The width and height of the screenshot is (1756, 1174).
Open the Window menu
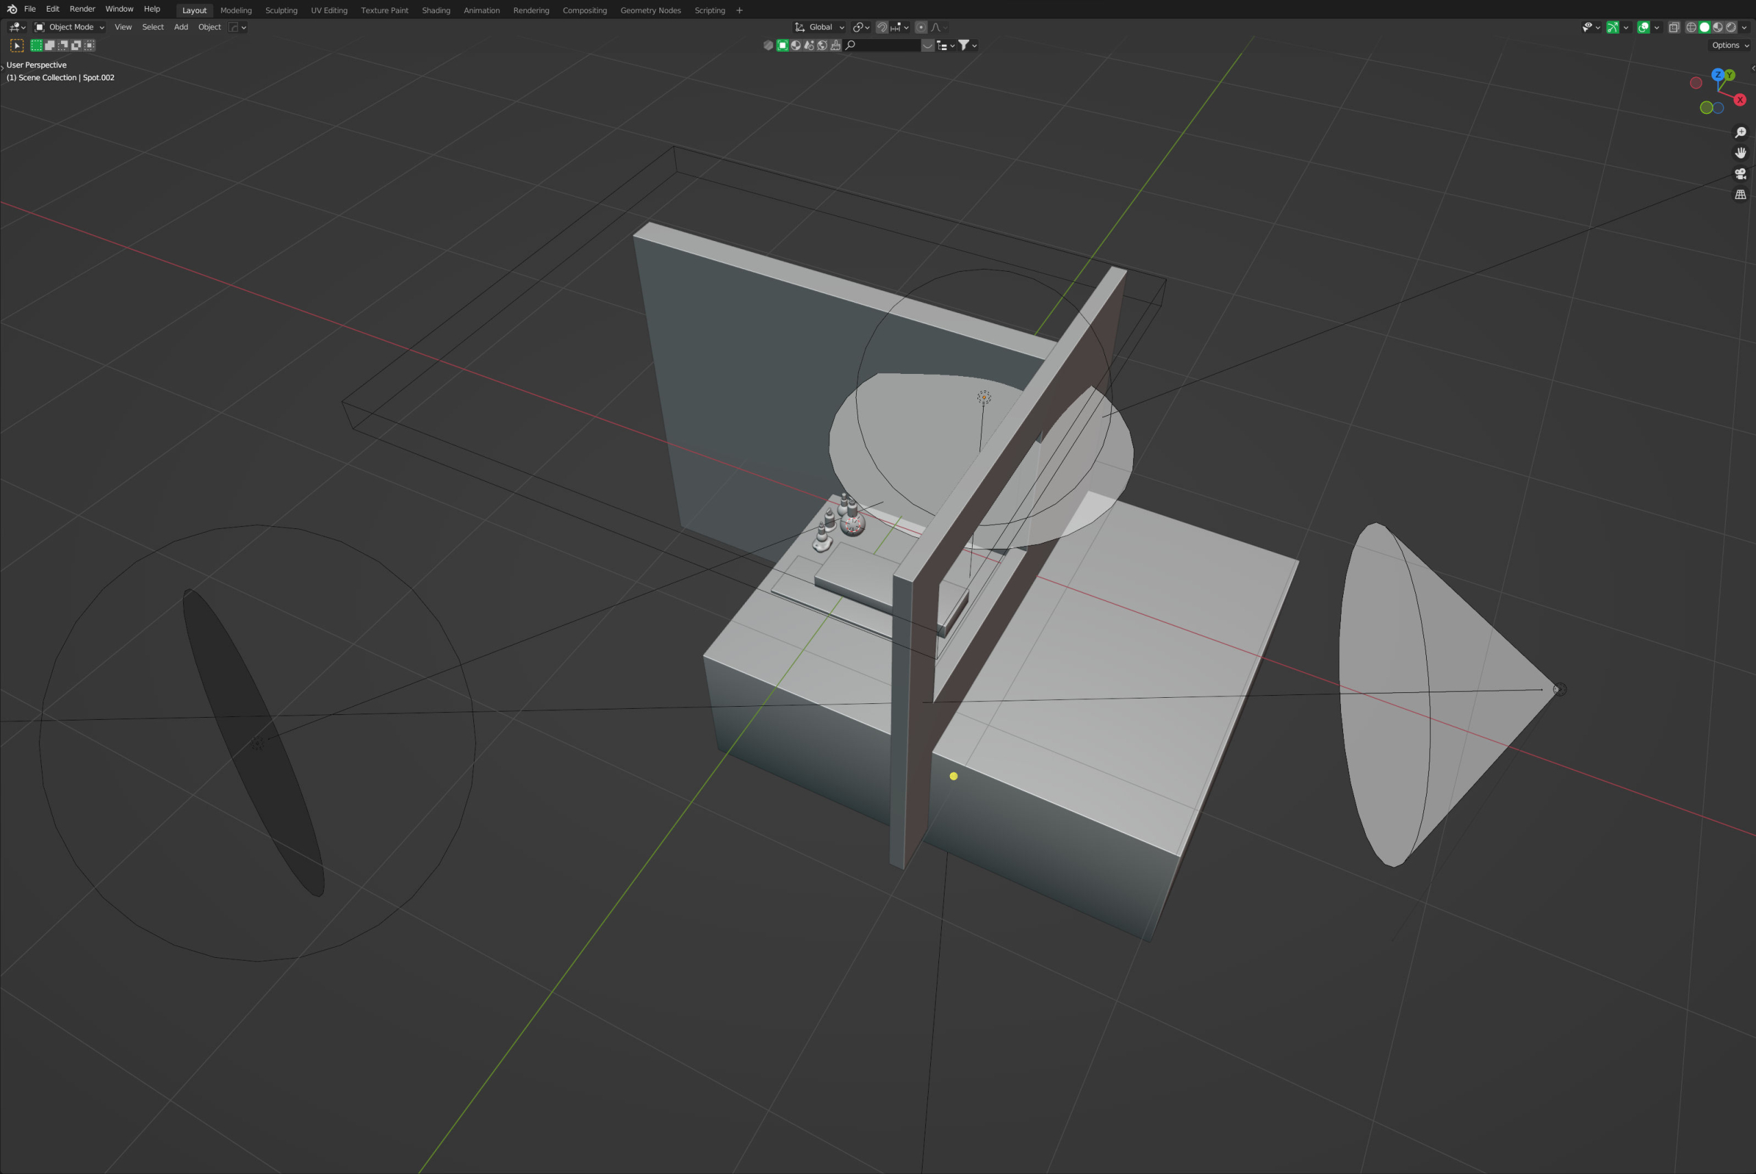click(119, 9)
